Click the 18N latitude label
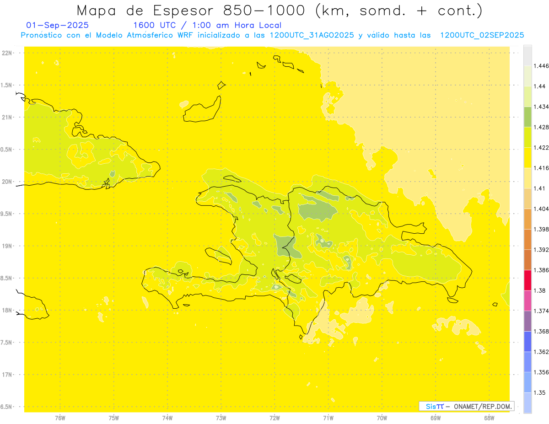 pos(7,310)
